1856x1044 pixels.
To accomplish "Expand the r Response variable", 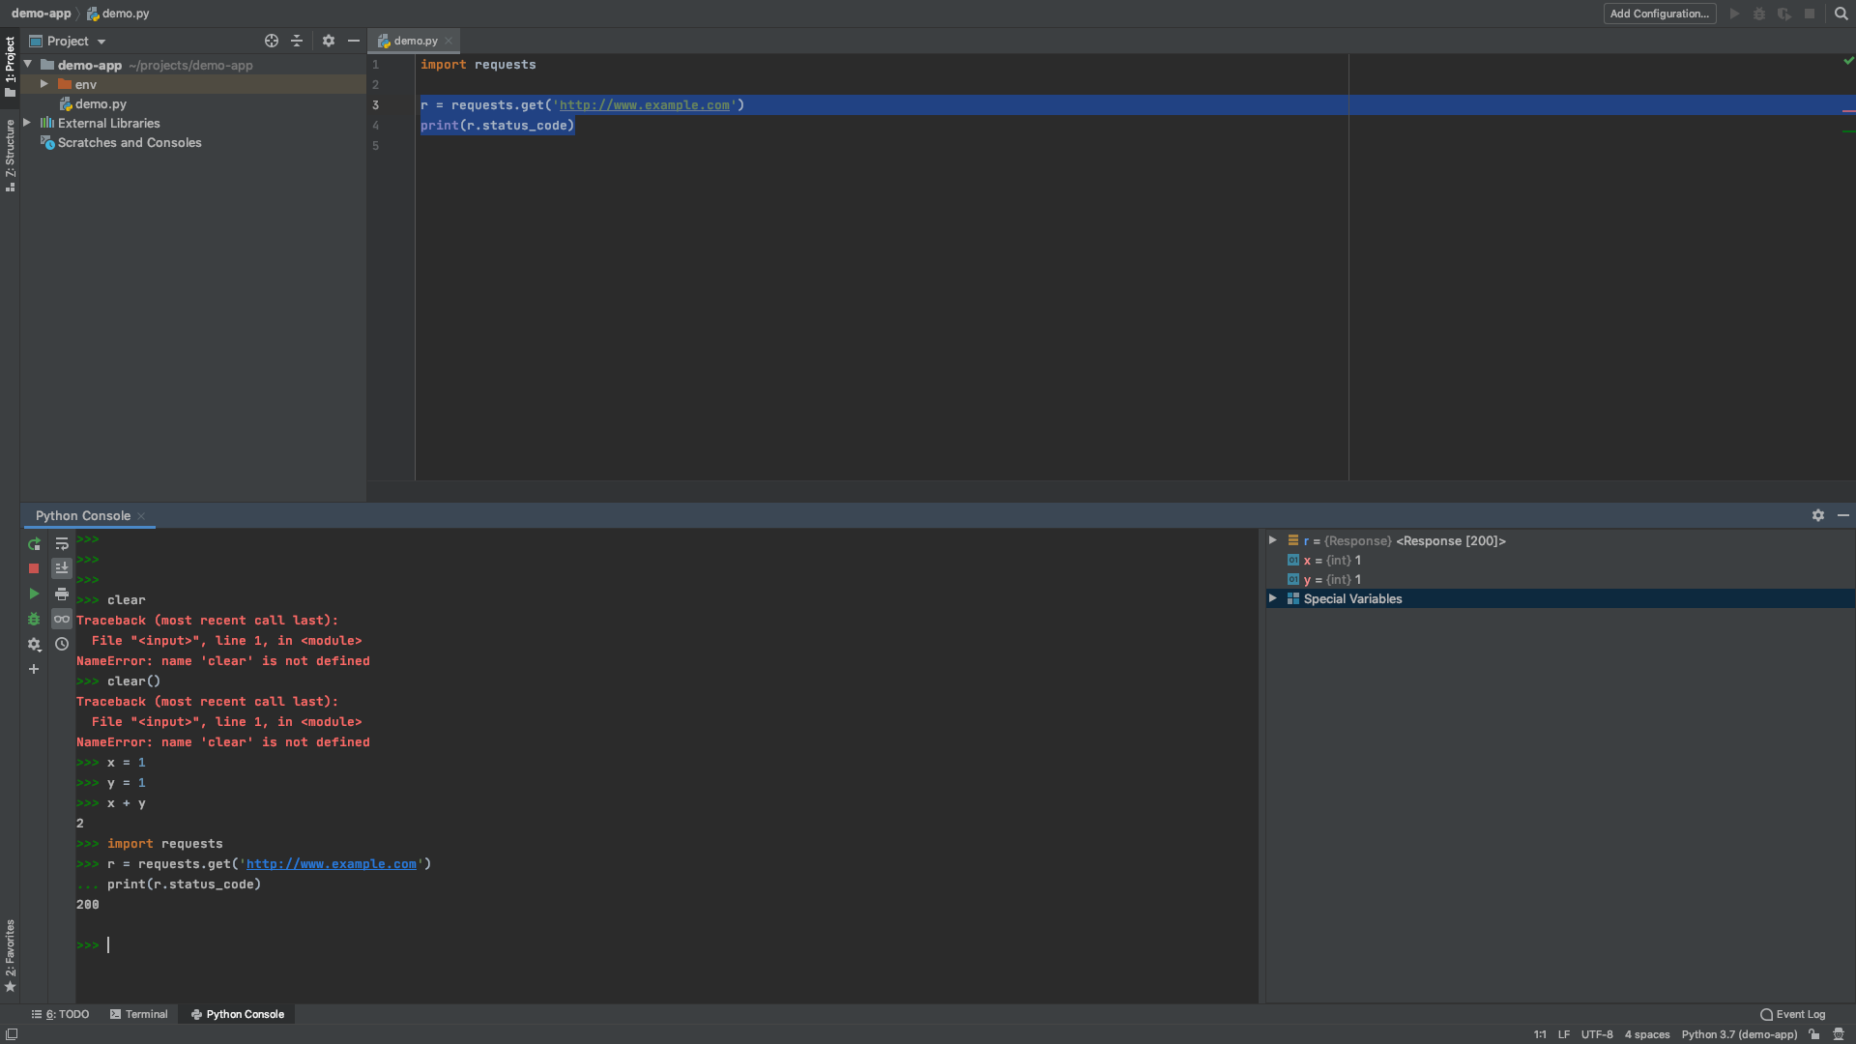I will (x=1273, y=540).
